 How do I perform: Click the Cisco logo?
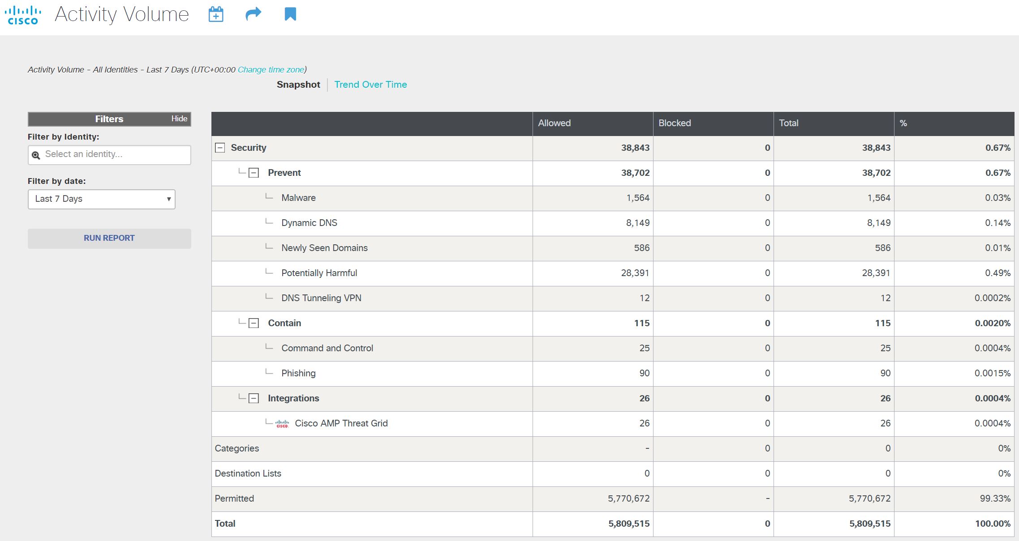click(x=23, y=15)
